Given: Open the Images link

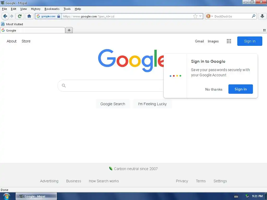Looking at the screenshot, I should (x=213, y=41).
